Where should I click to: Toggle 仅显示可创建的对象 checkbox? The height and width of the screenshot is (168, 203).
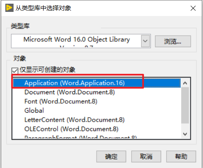coord(15,70)
